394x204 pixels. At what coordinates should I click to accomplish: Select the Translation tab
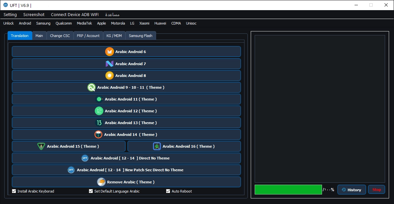click(20, 36)
